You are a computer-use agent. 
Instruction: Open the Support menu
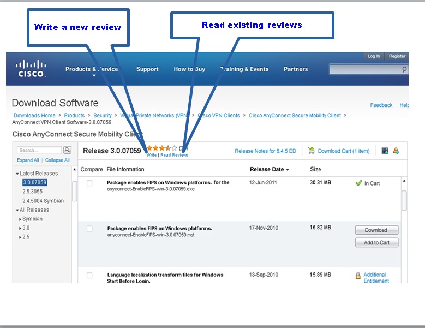[147, 69]
